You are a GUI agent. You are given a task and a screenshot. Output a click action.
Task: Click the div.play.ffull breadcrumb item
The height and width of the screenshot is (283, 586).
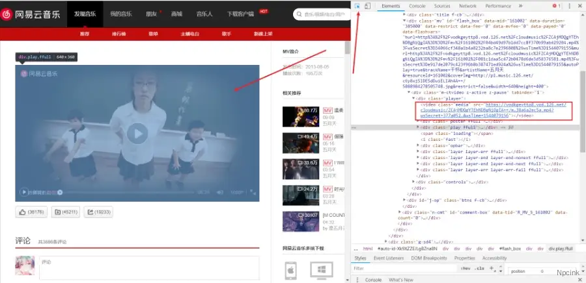coord(560,249)
